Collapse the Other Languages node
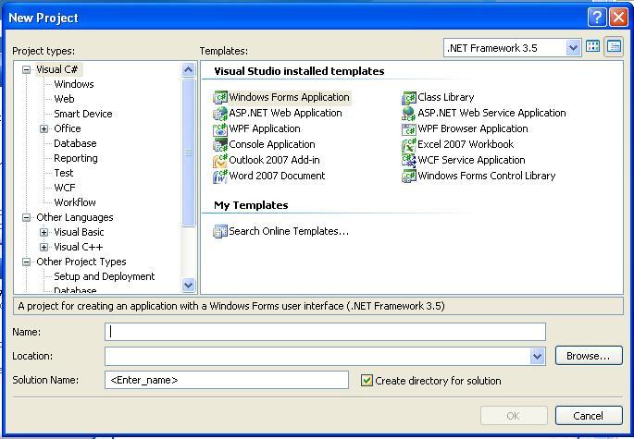The width and height of the screenshot is (634, 439). coord(26,218)
